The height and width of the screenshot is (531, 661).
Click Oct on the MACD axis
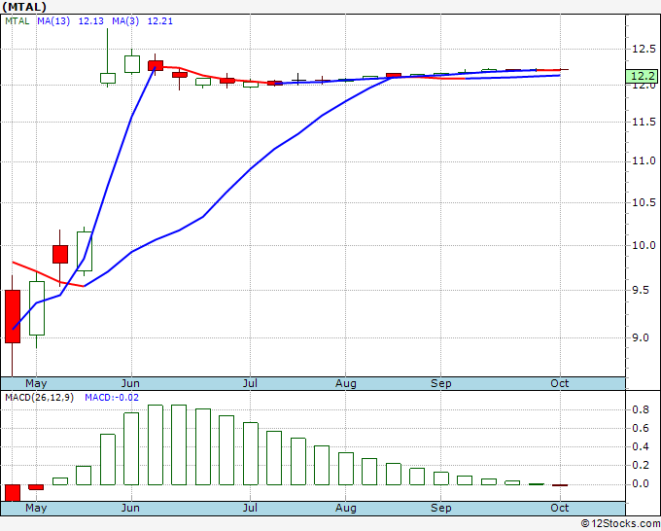pyautogui.click(x=559, y=508)
